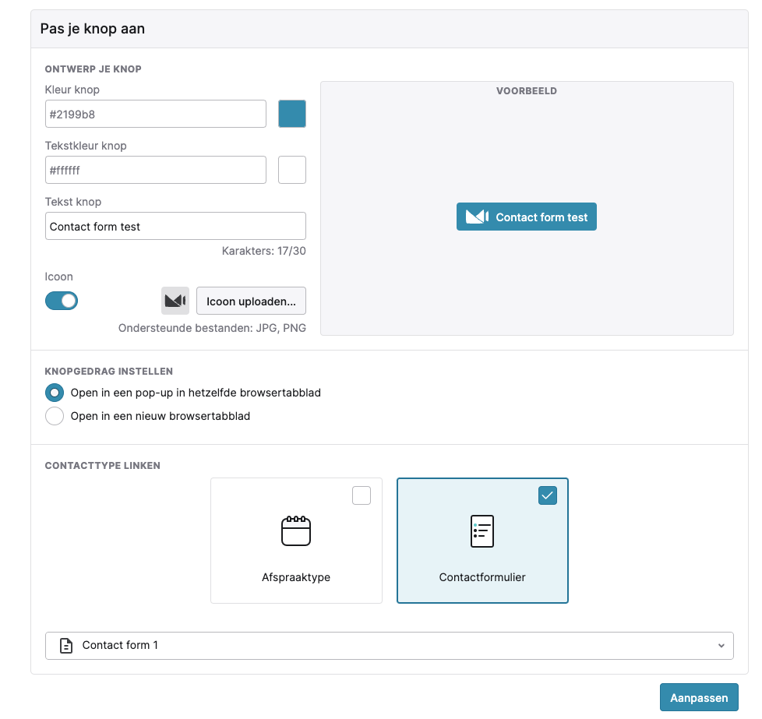The image size is (762, 719).
Task: Expand the Contact form 1 dropdown arrow
Action: pyautogui.click(x=721, y=646)
